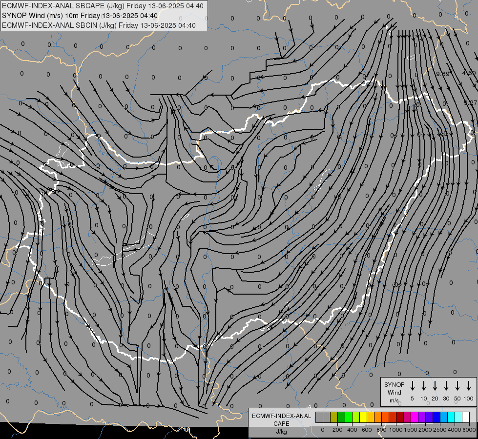Click the ECMWF-INDEX-ANAL legend title text
Image resolution: width=478 pixels, height=439 pixels.
[x=282, y=416]
